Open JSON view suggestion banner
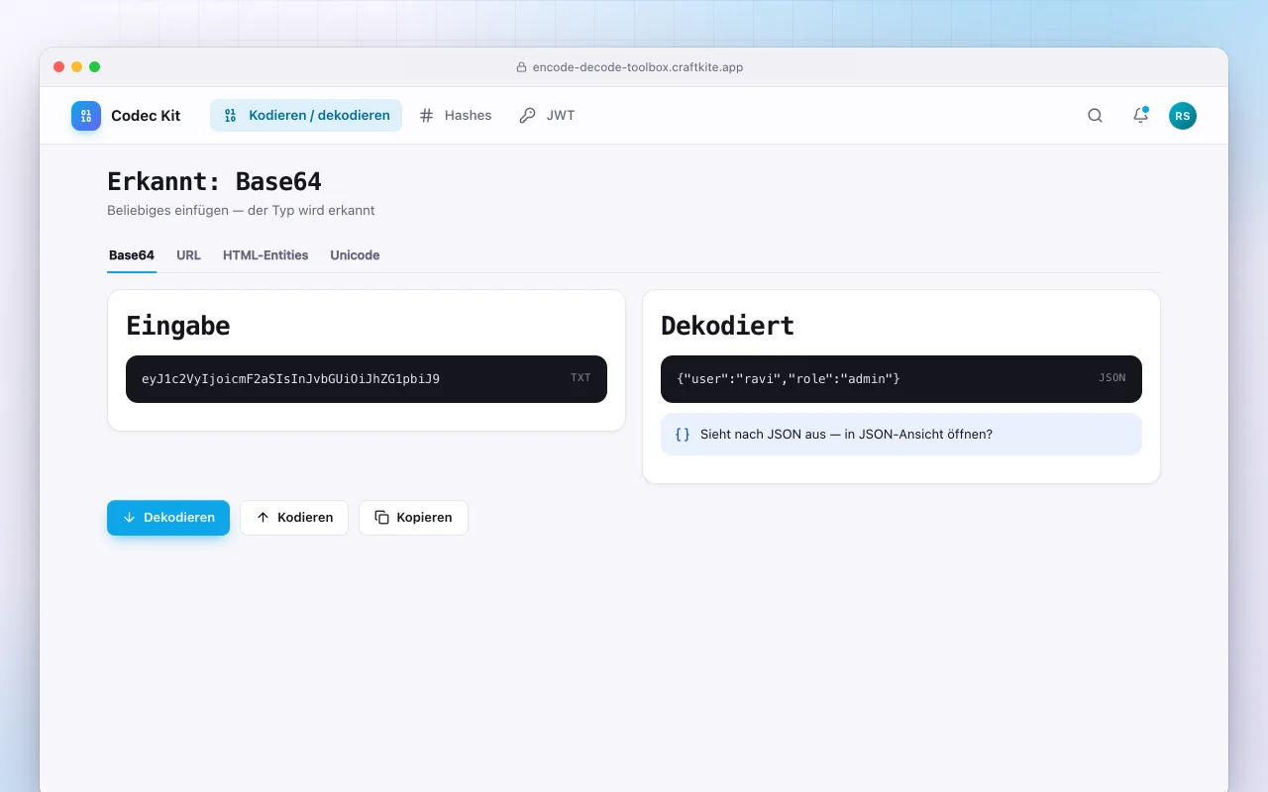 [x=901, y=434]
